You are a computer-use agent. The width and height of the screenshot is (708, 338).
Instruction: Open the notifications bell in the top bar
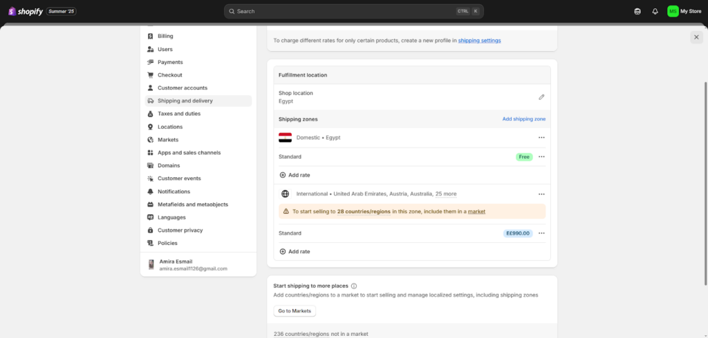click(655, 12)
